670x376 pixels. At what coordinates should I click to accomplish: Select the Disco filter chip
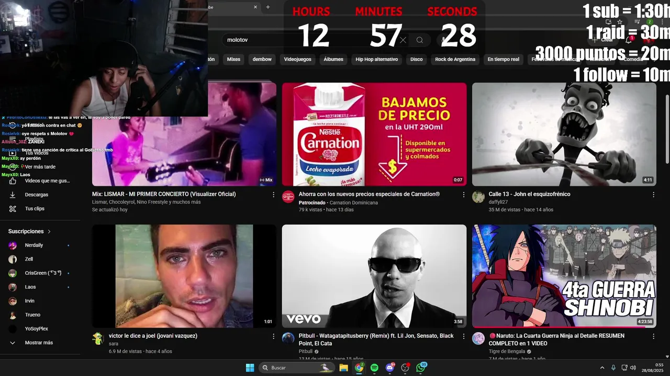click(x=417, y=60)
